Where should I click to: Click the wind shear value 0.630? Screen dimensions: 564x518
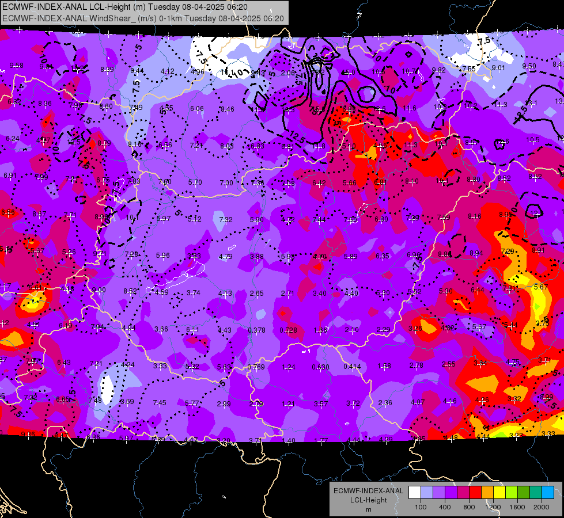pyautogui.click(x=320, y=367)
